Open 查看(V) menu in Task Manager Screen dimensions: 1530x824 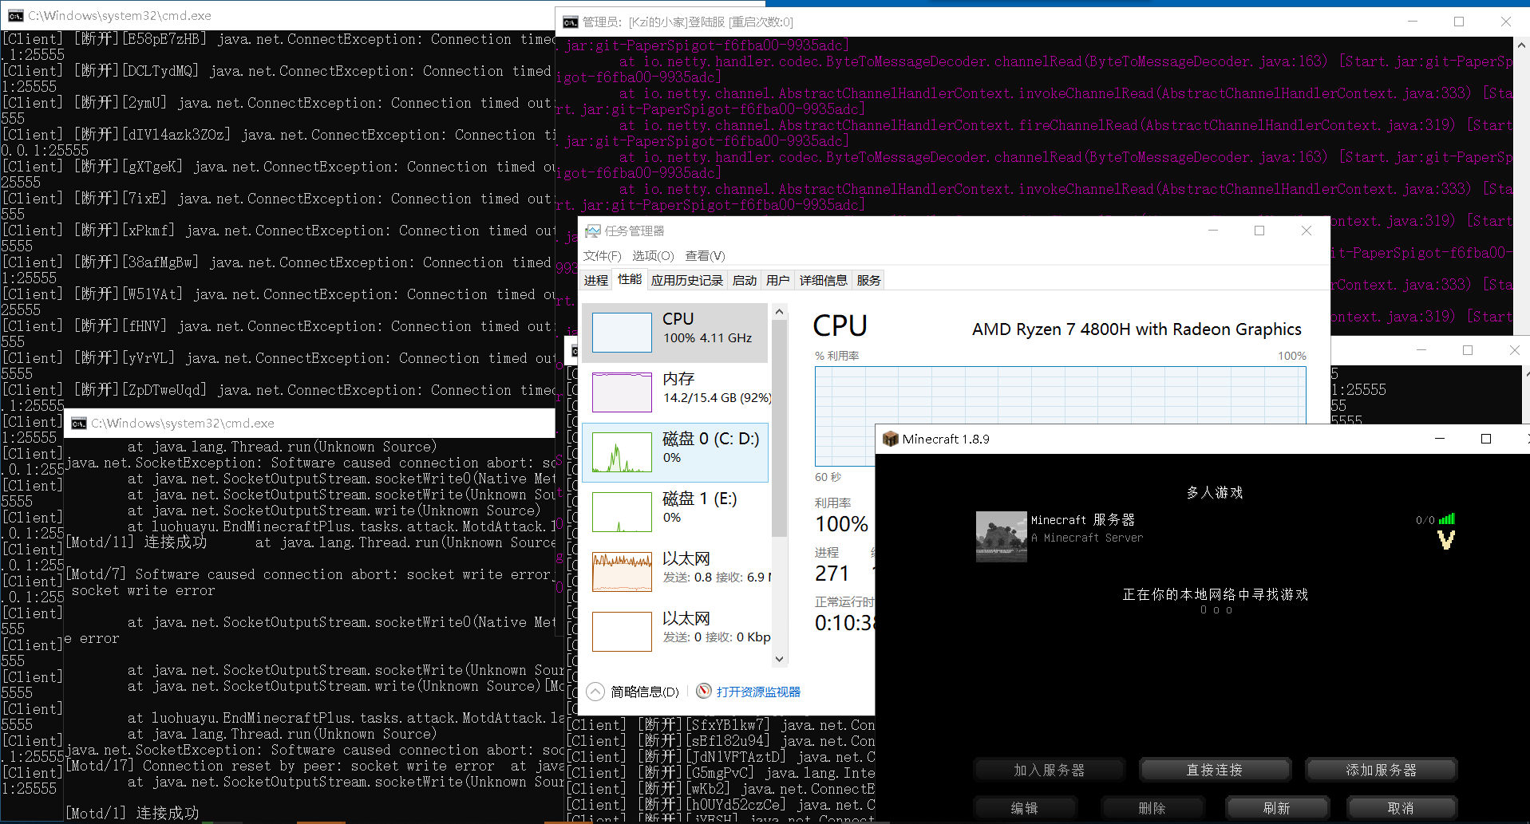pos(705,256)
